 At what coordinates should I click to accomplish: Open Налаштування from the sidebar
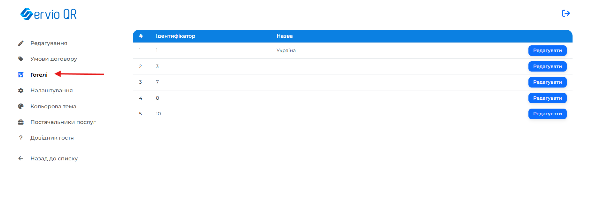point(51,90)
